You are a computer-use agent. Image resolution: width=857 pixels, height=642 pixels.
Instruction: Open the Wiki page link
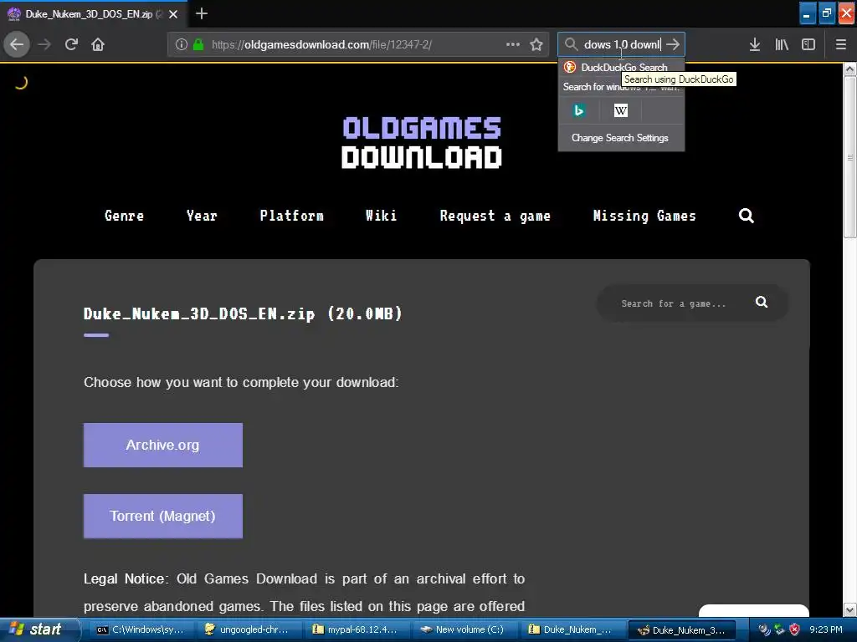coord(381,217)
